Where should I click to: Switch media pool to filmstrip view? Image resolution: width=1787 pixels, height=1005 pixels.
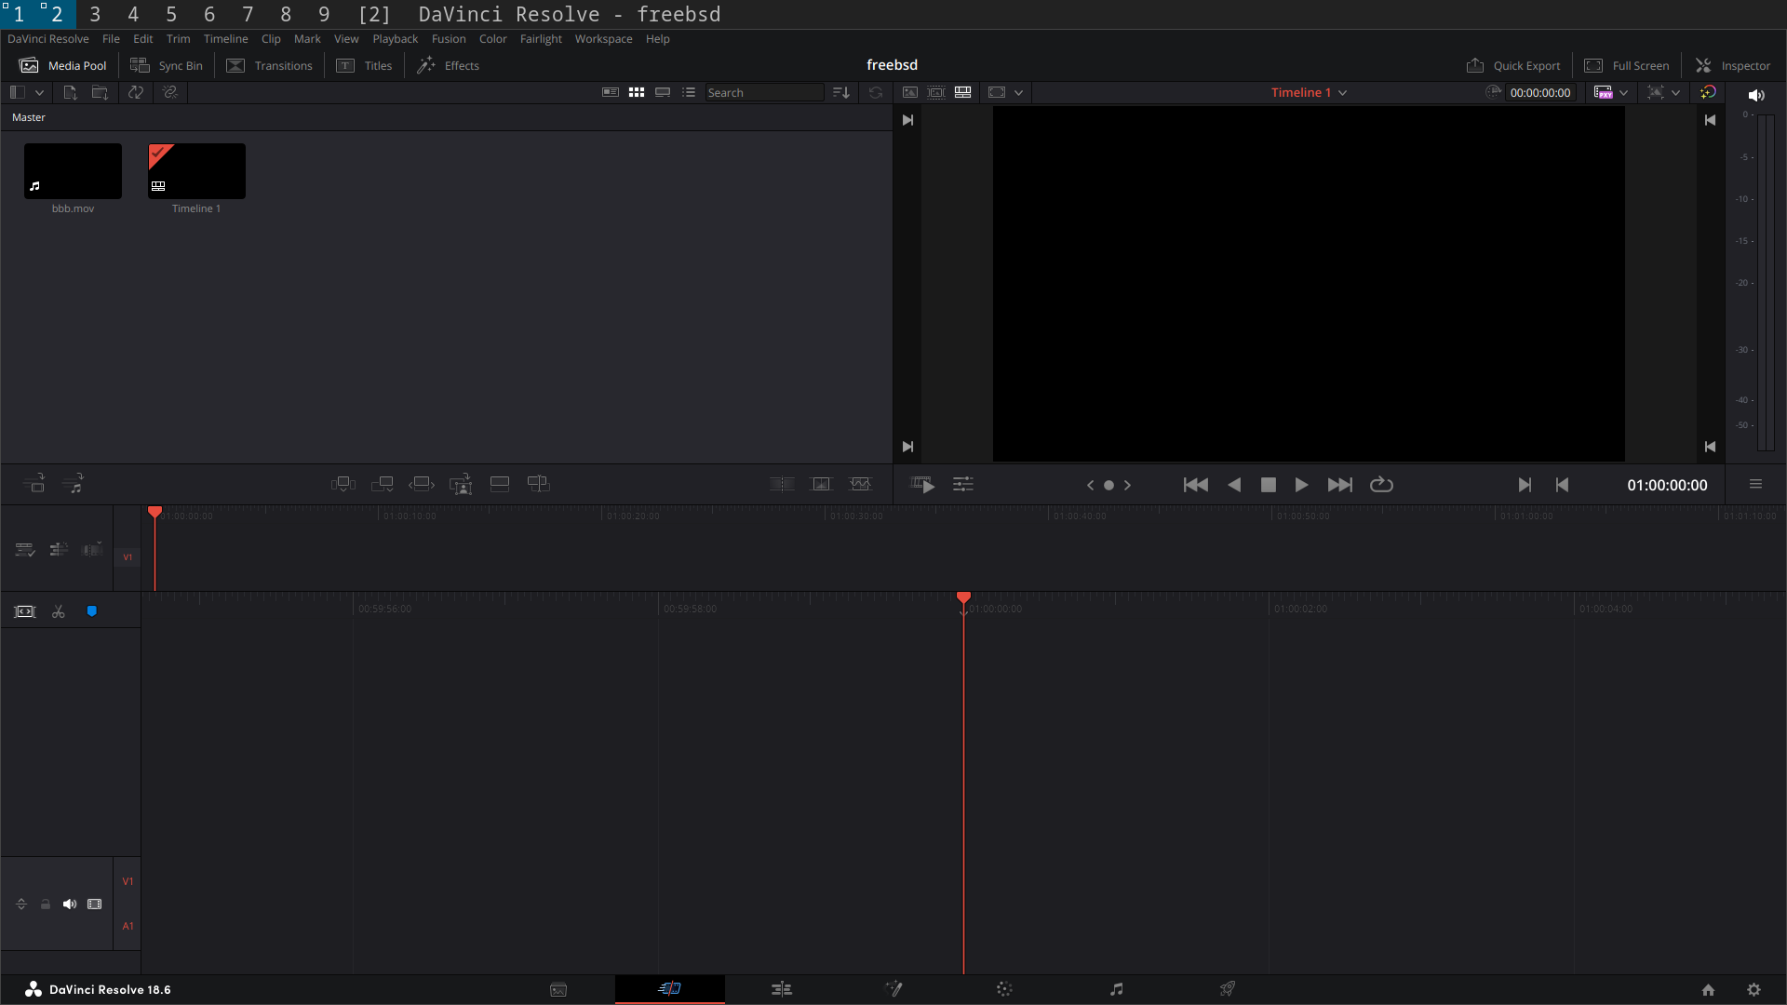(663, 92)
